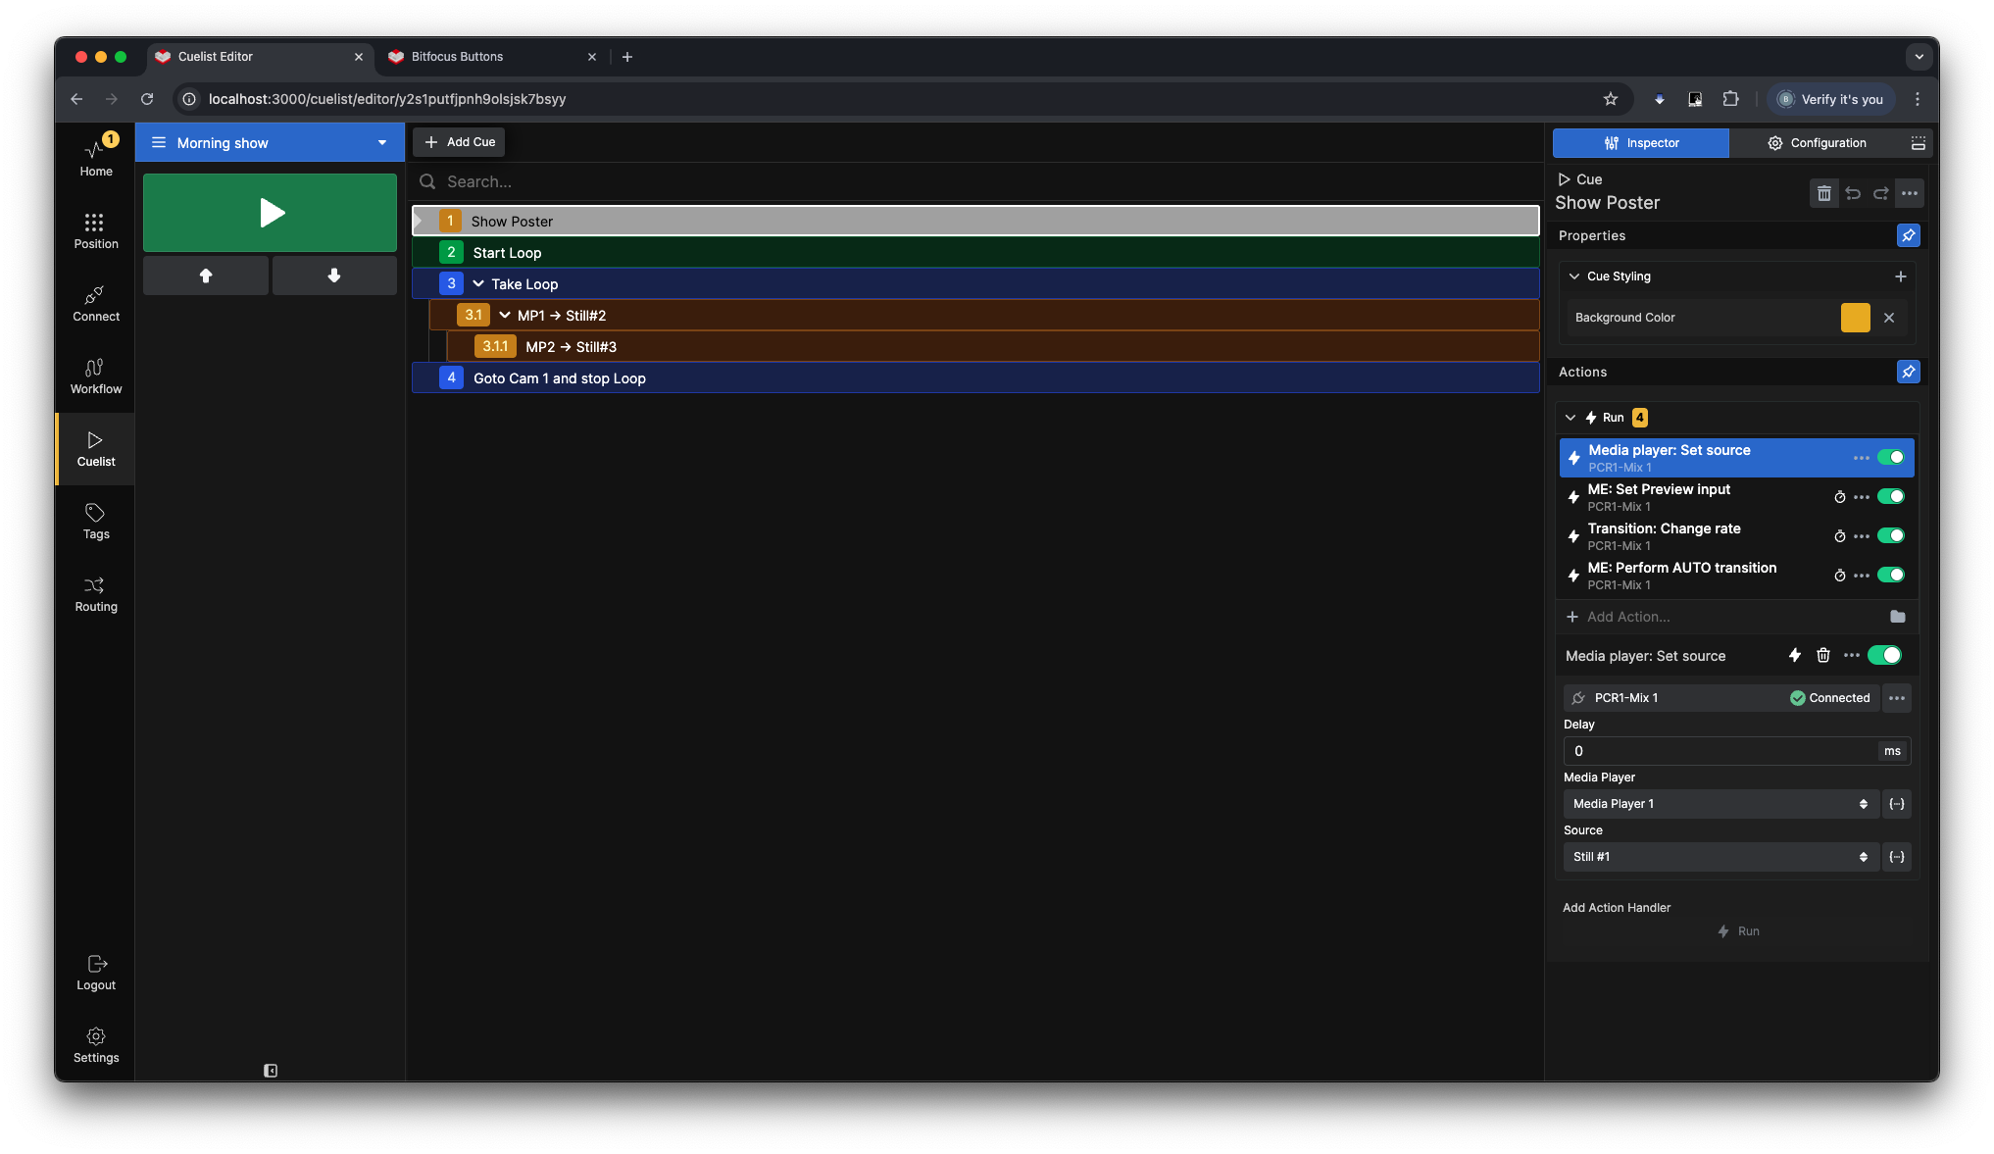This screenshot has width=1994, height=1154.
Task: Open variable picker for Source field
Action: click(1897, 857)
